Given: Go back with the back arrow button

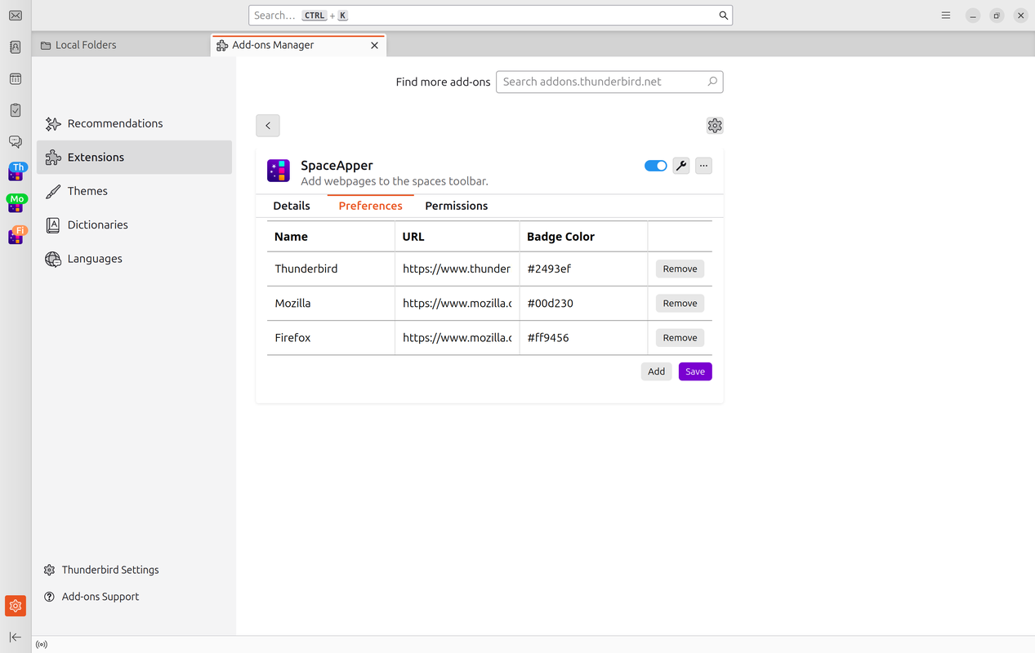Looking at the screenshot, I should coord(268,126).
